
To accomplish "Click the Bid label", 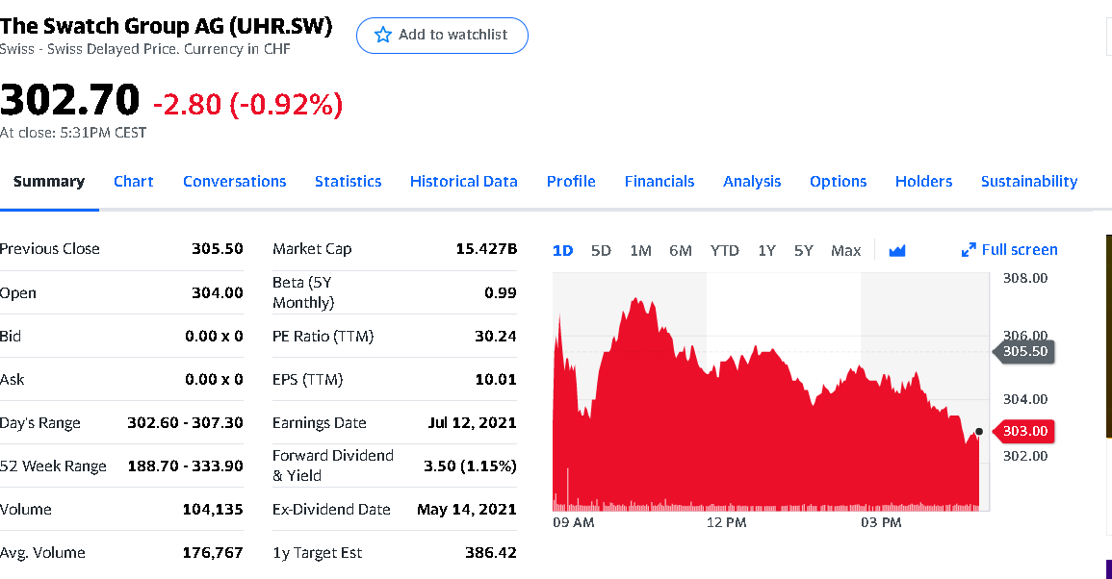I will pyautogui.click(x=11, y=337).
